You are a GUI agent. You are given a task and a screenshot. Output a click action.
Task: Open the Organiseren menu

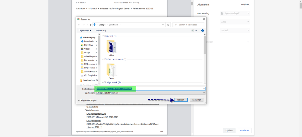coord(85,31)
